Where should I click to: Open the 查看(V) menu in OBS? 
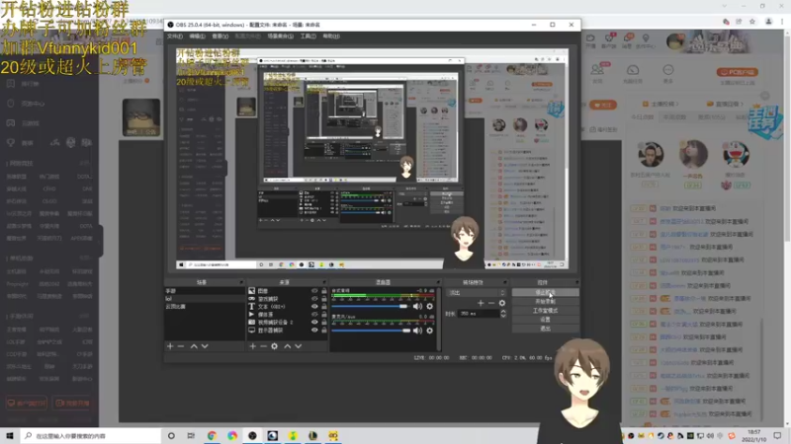(x=220, y=37)
